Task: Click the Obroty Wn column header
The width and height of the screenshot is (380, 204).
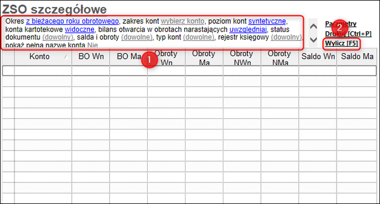Action: pyautogui.click(x=167, y=57)
